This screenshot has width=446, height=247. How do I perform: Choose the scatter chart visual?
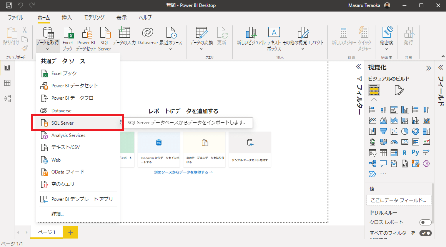[394, 131]
